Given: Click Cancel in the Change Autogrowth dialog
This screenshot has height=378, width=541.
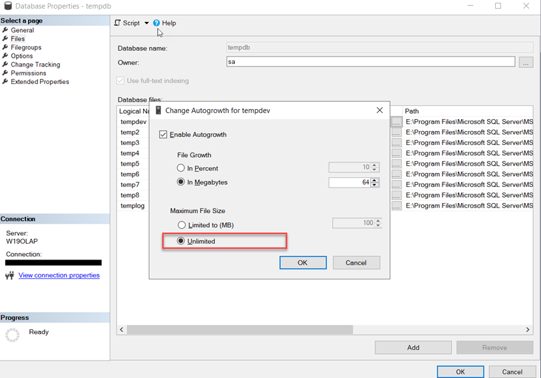Looking at the screenshot, I should click(x=356, y=263).
